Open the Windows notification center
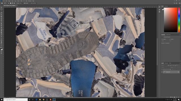 (x=179, y=100)
